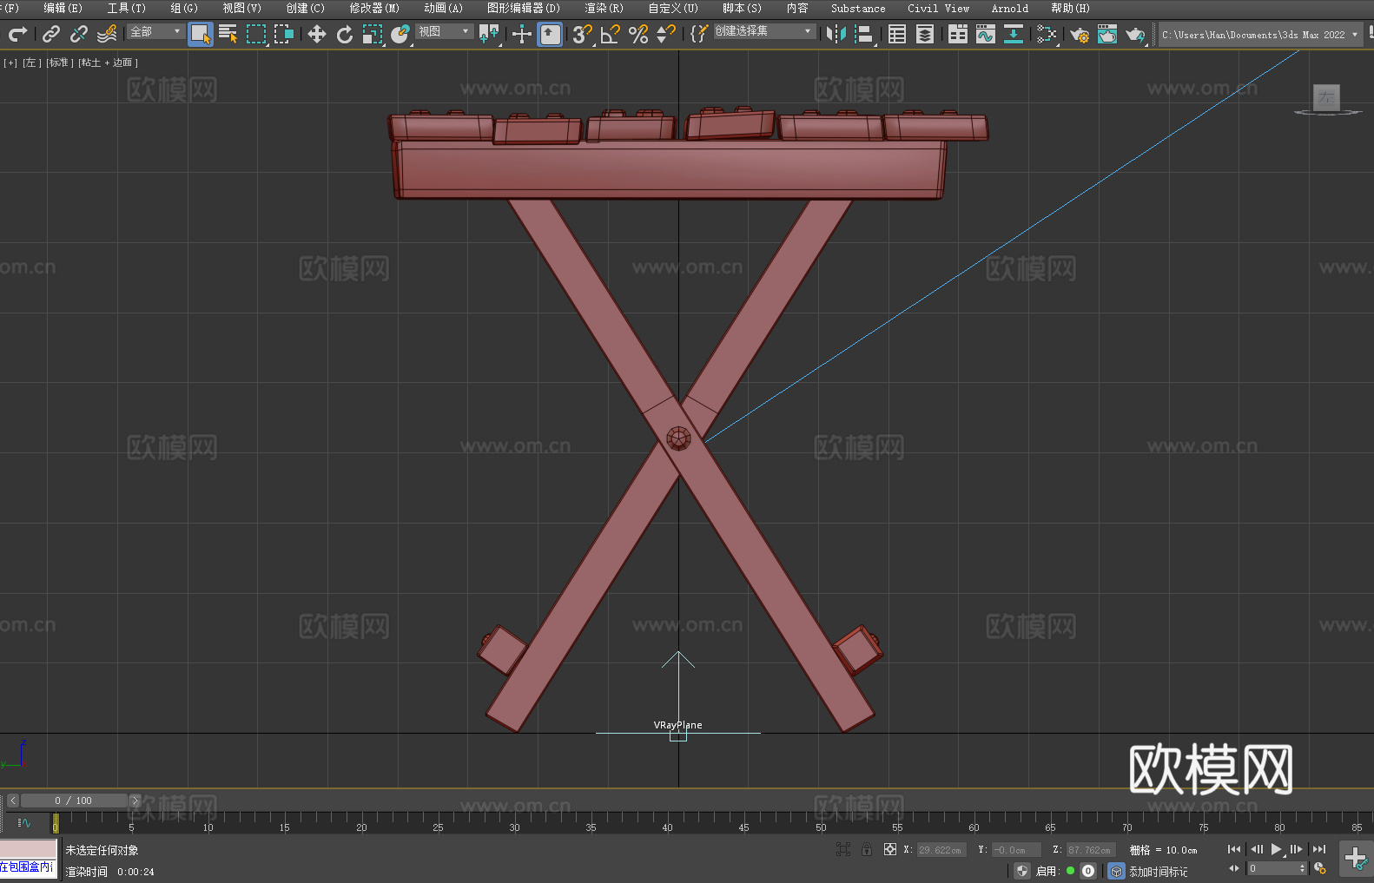Open Curve Editor icon
The image size is (1374, 883).
986,34
